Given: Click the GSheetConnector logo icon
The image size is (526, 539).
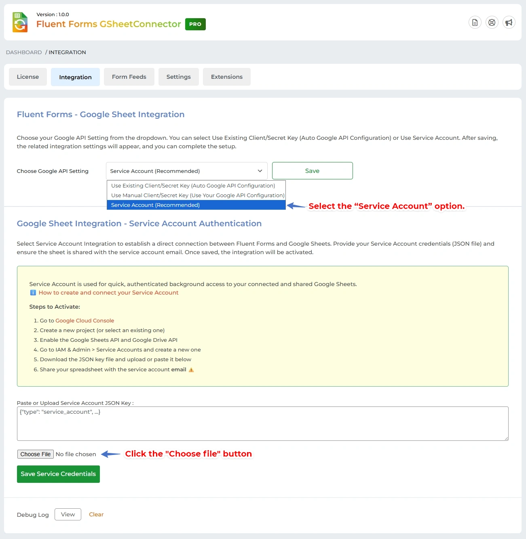Looking at the screenshot, I should [x=20, y=22].
